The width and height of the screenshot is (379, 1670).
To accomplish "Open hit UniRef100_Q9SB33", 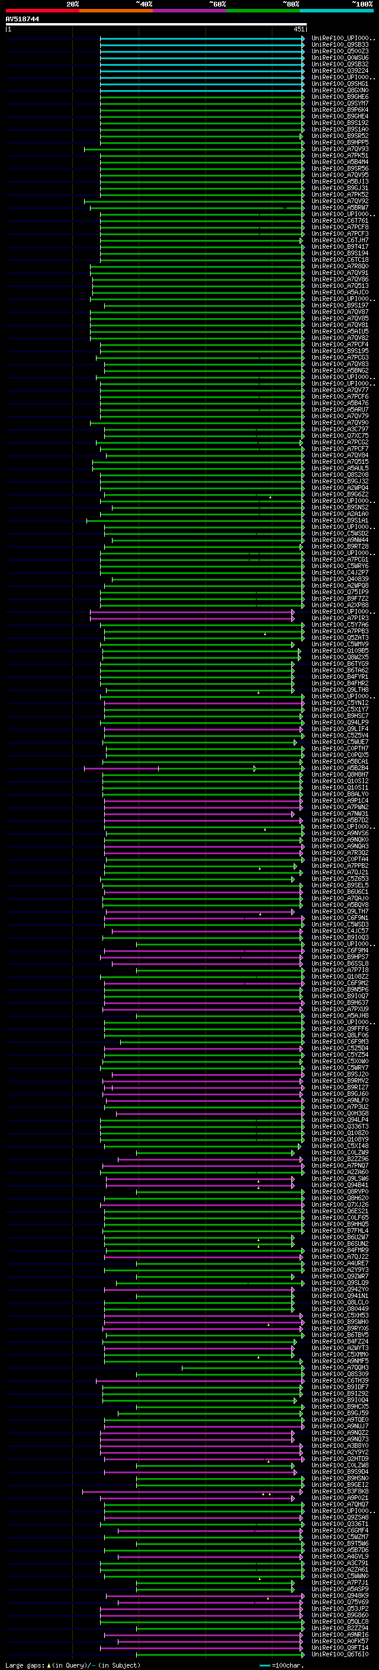I will [x=339, y=45].
